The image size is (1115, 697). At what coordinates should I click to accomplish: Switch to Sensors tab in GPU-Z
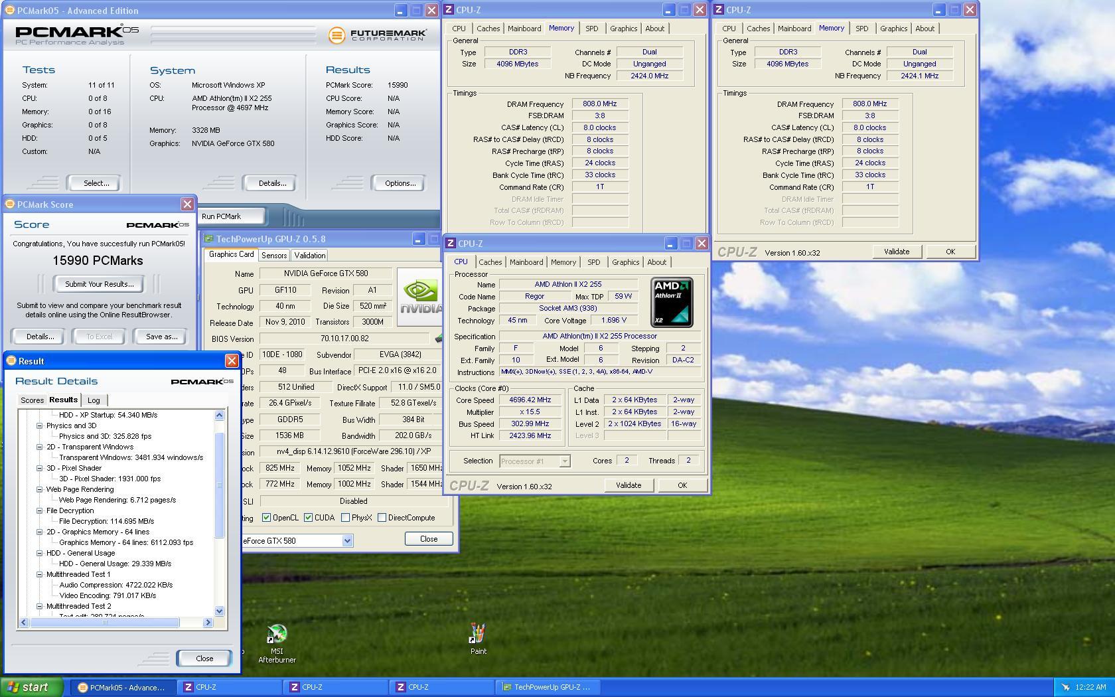point(274,256)
